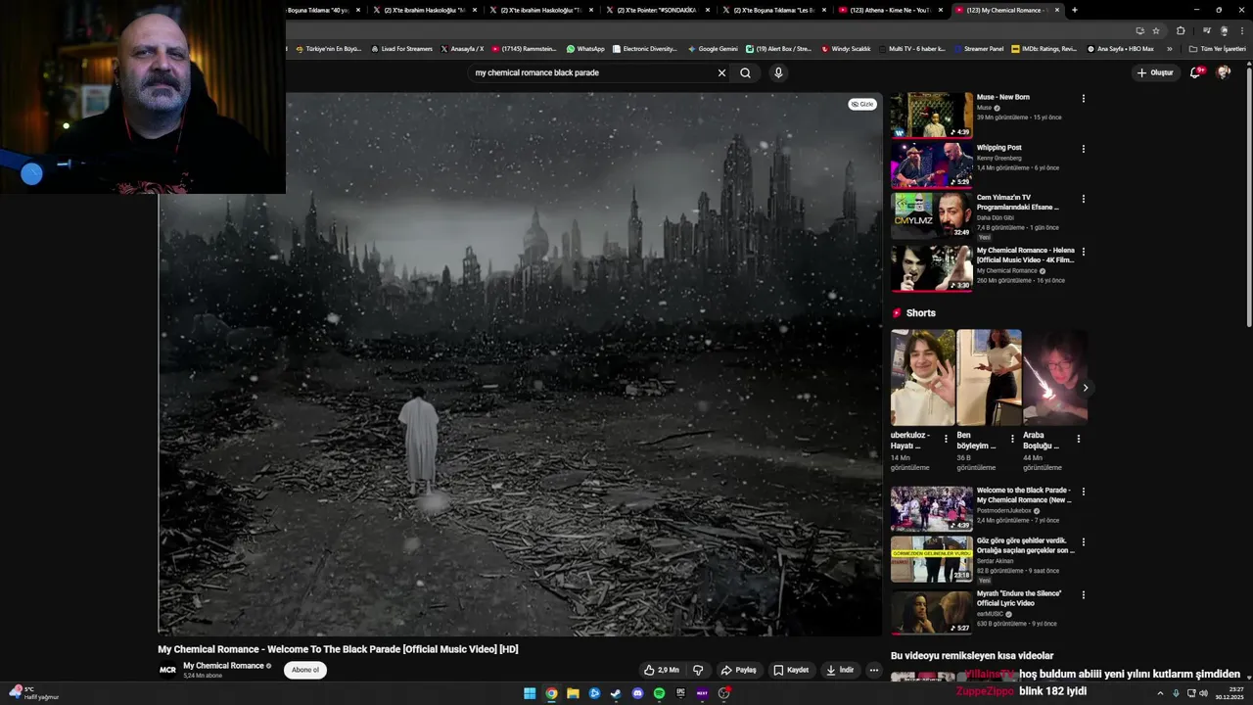Open the YouTube account avatar menu
Image resolution: width=1253 pixels, height=705 pixels.
pos(1223,72)
